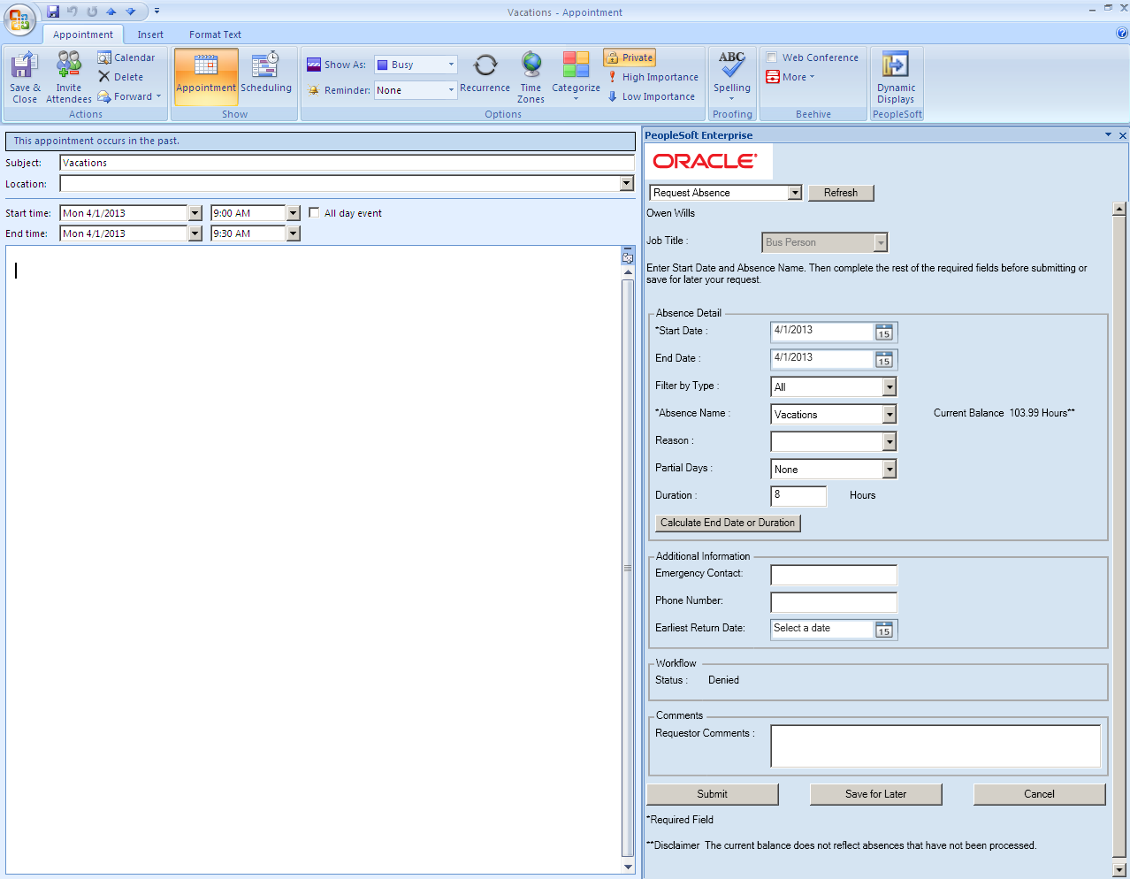Submit the absence request
1130x879 pixels.
coord(713,794)
